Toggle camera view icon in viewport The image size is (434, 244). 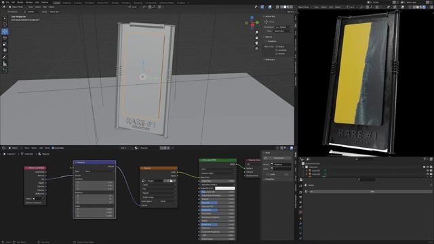tap(257, 43)
